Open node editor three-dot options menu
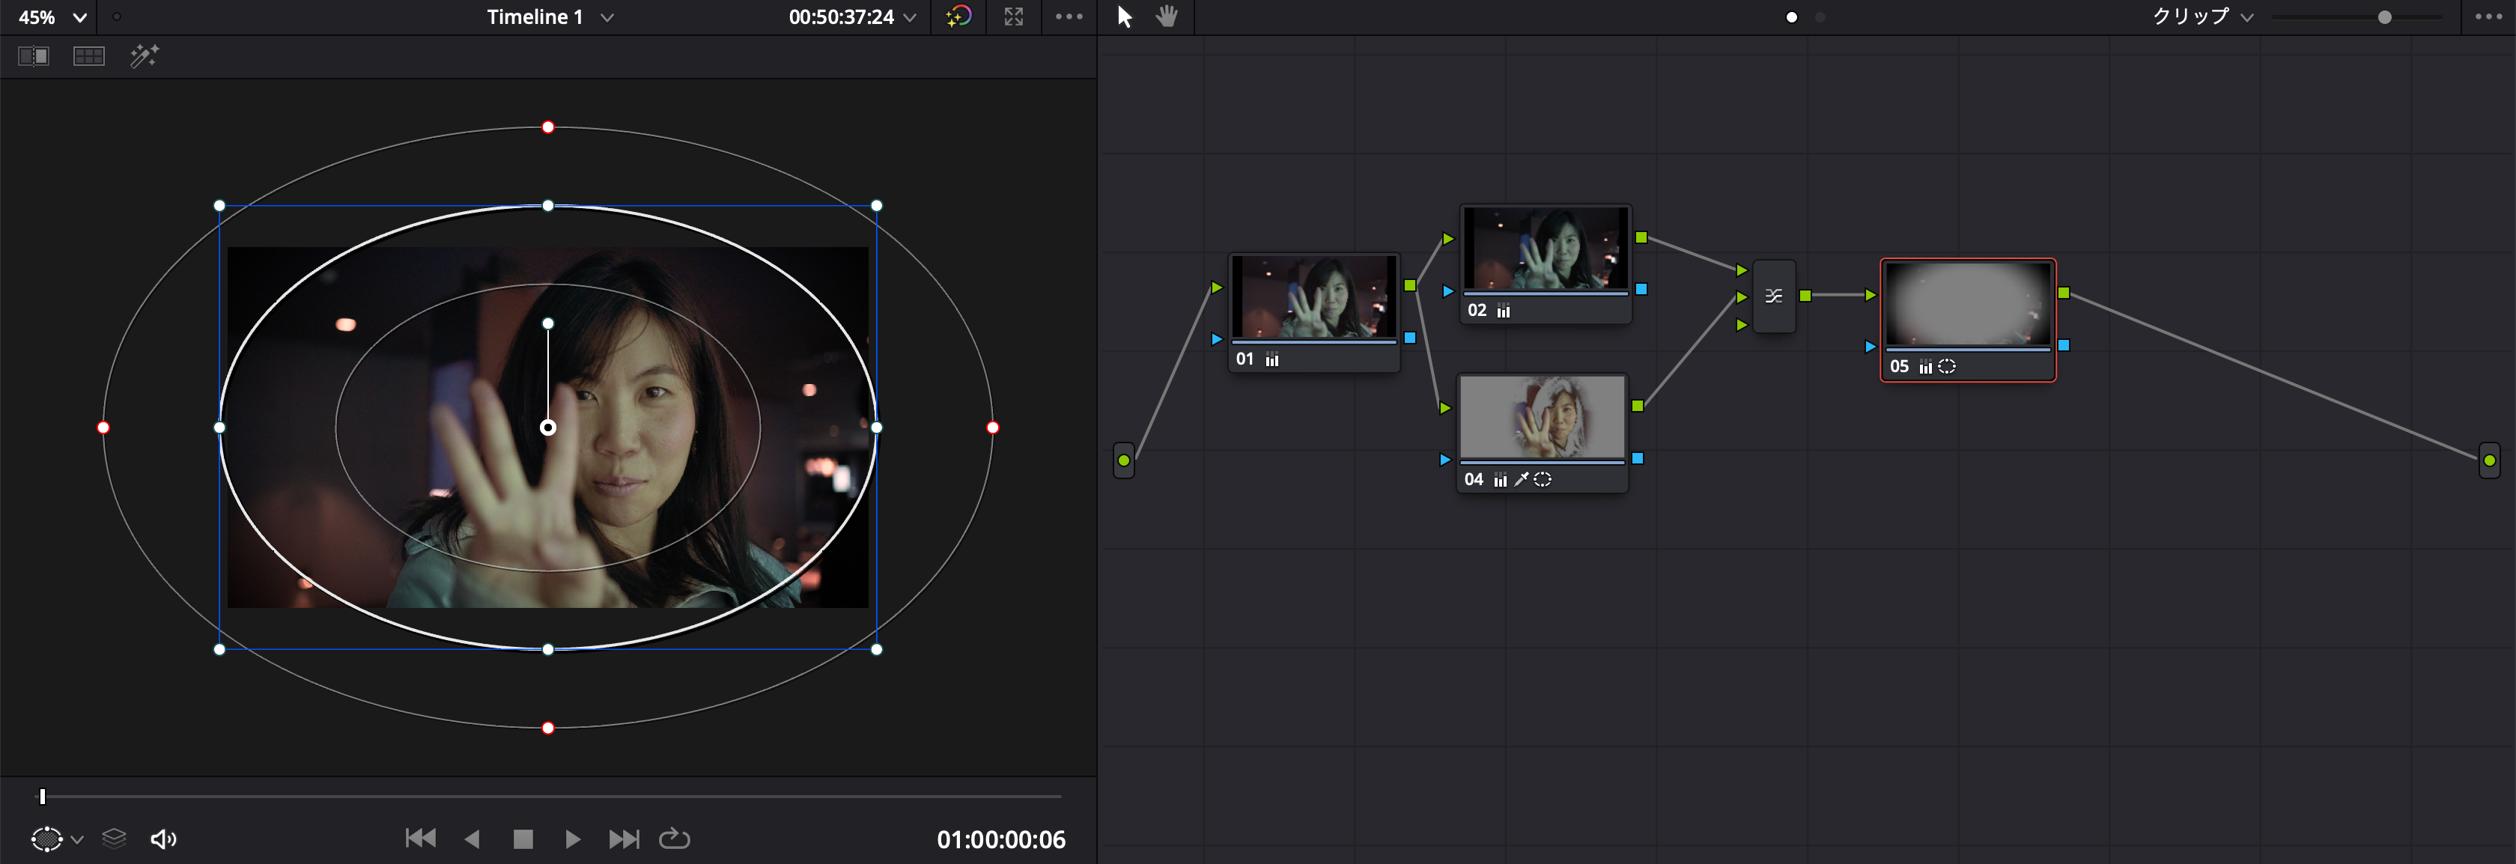 tap(2488, 16)
